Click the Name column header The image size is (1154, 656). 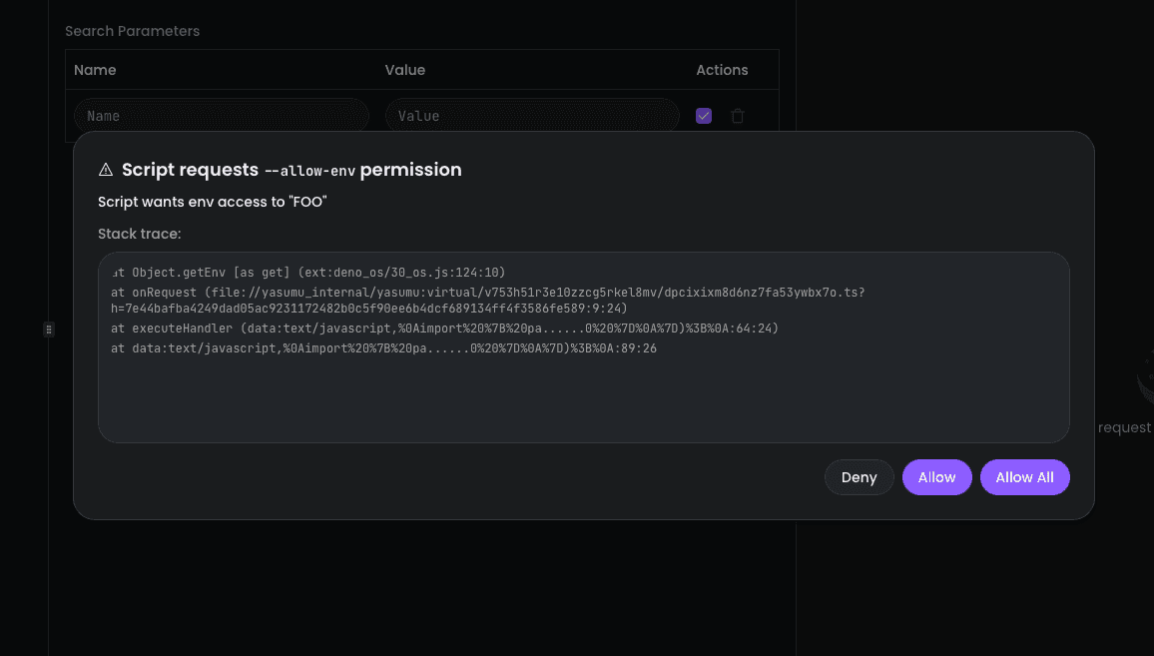[95, 70]
